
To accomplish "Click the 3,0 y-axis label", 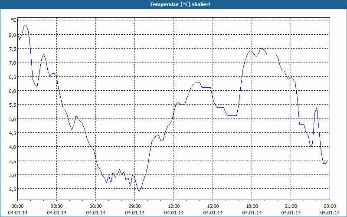I will [13, 175].
